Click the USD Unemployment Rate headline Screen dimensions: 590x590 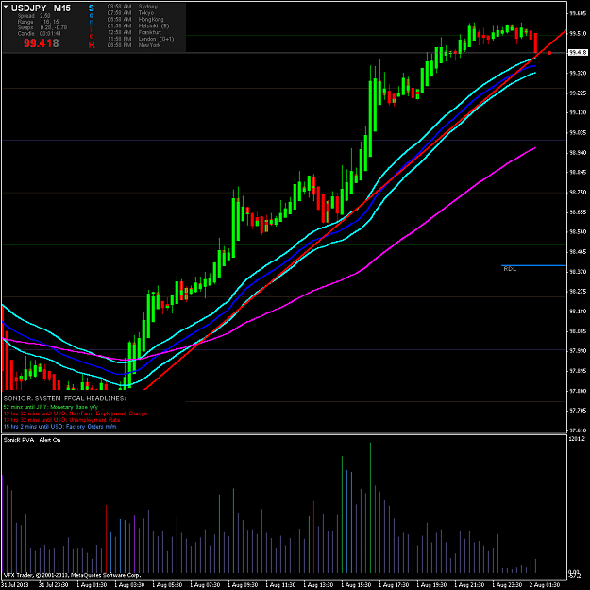click(61, 420)
